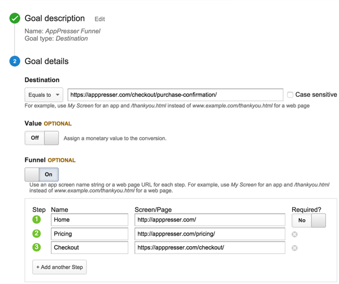
Task: Click the AppPresser Funnel name text
Action: tap(73, 31)
